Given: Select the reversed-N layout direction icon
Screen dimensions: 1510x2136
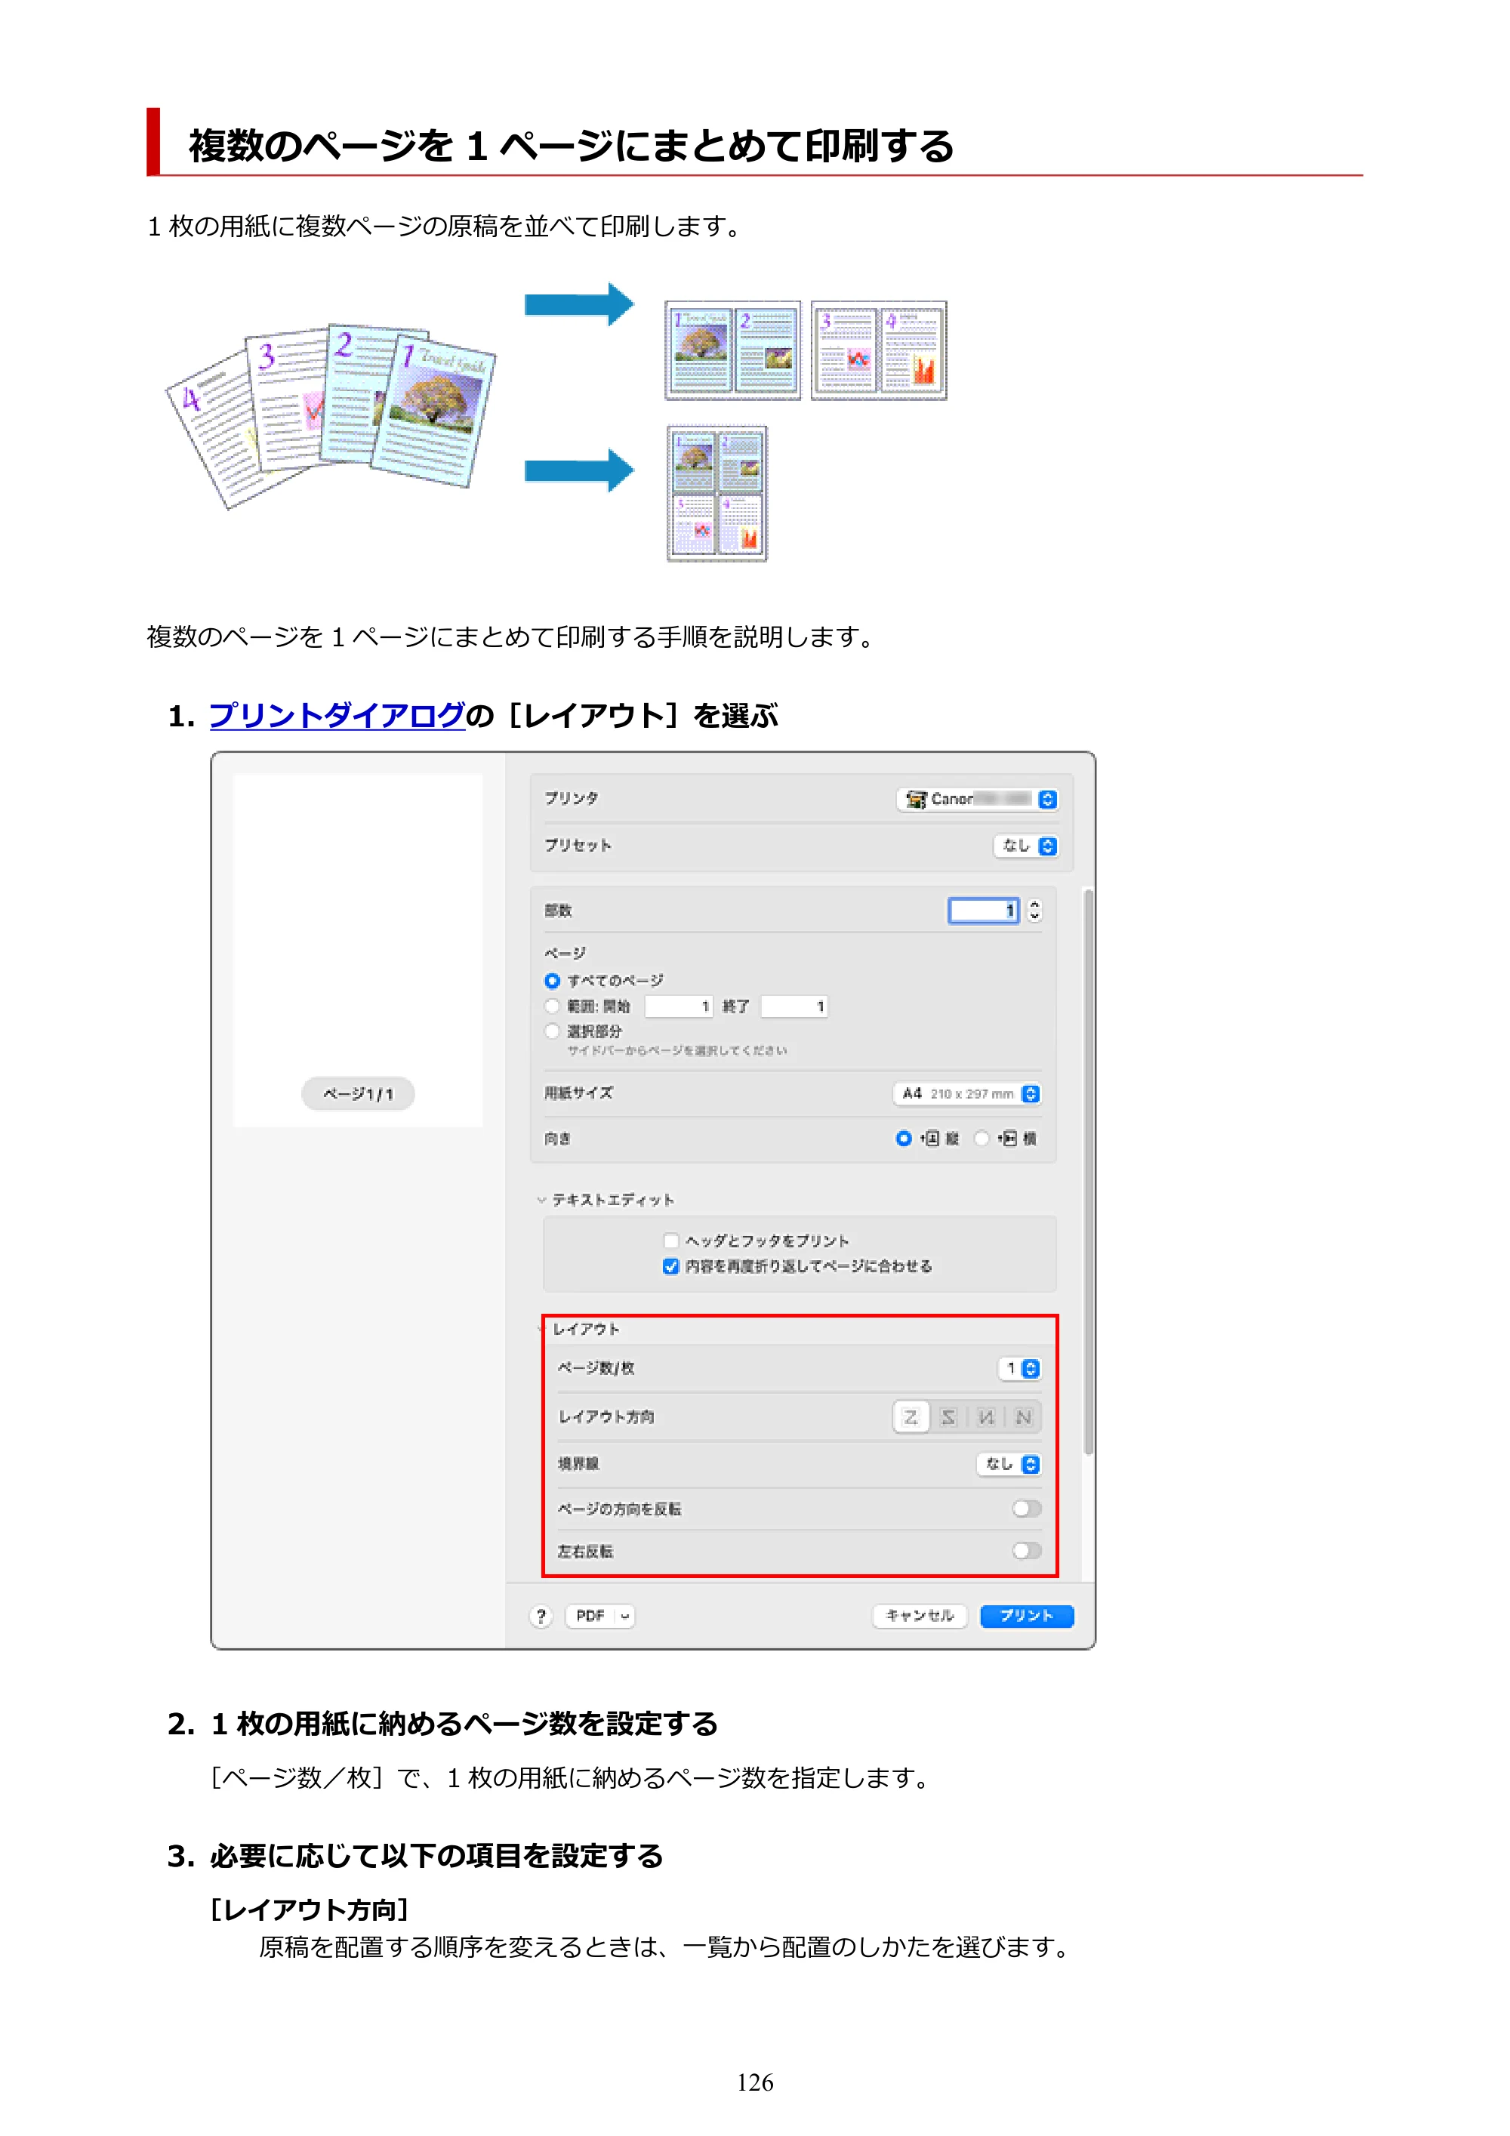Looking at the screenshot, I should point(986,1417).
